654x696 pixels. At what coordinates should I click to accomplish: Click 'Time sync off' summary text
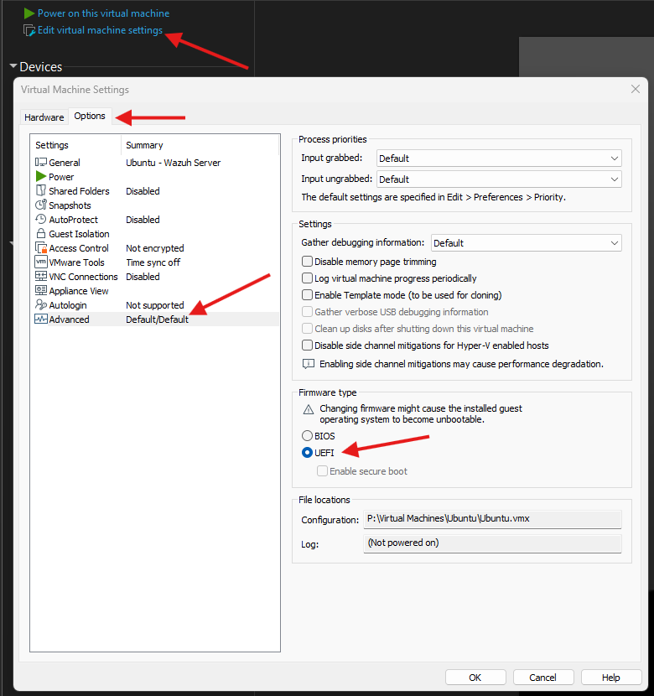click(x=153, y=262)
